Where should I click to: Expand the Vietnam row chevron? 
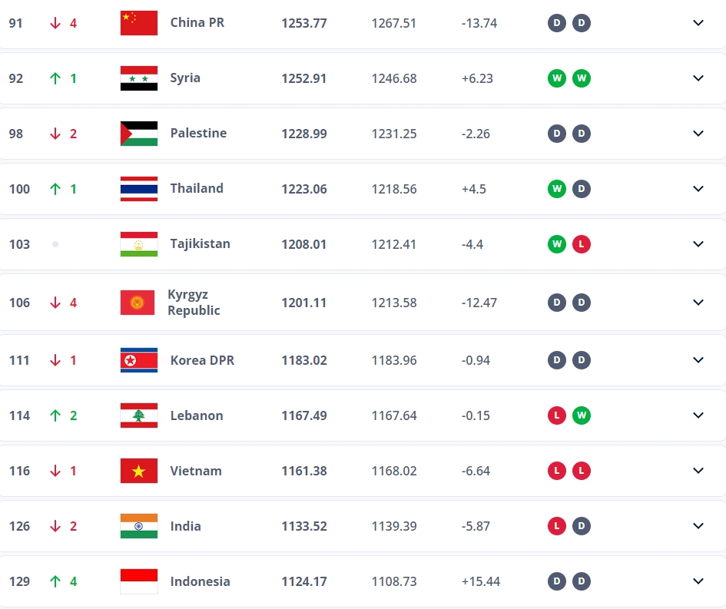coord(698,471)
